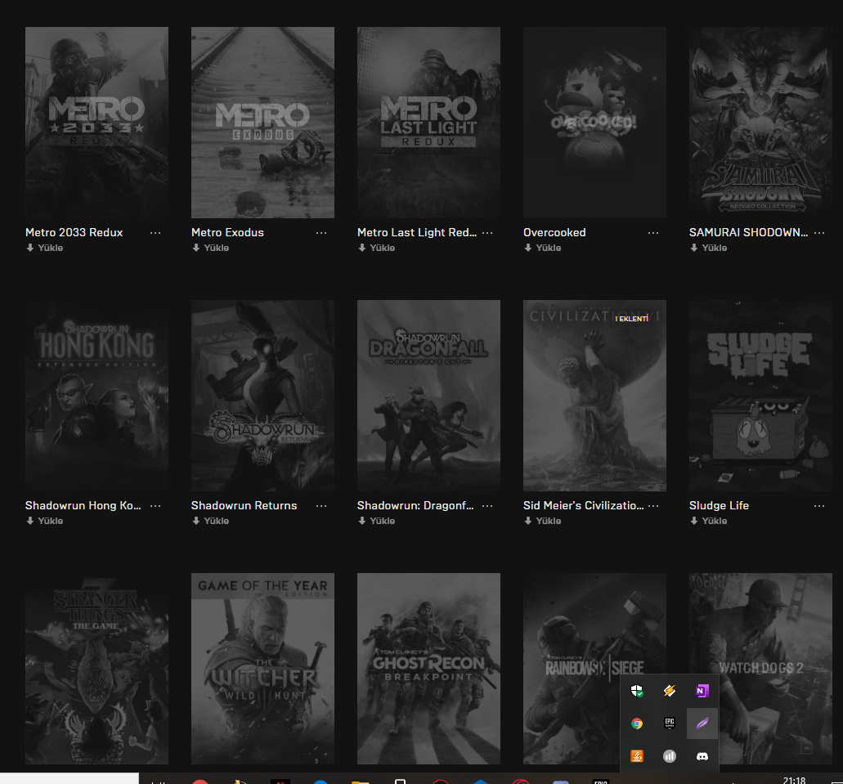Open the Sludge Life more-options menu
The image size is (843, 784).
[x=819, y=505]
